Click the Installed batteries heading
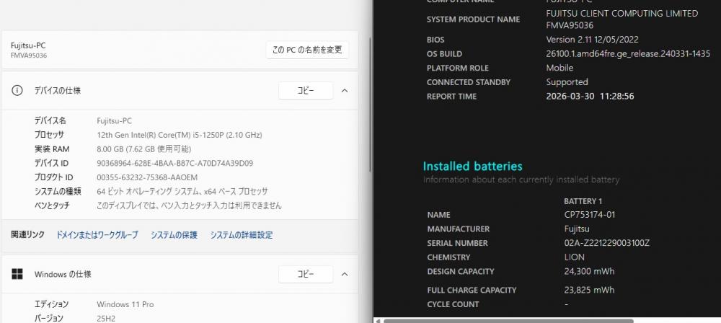 pos(473,166)
